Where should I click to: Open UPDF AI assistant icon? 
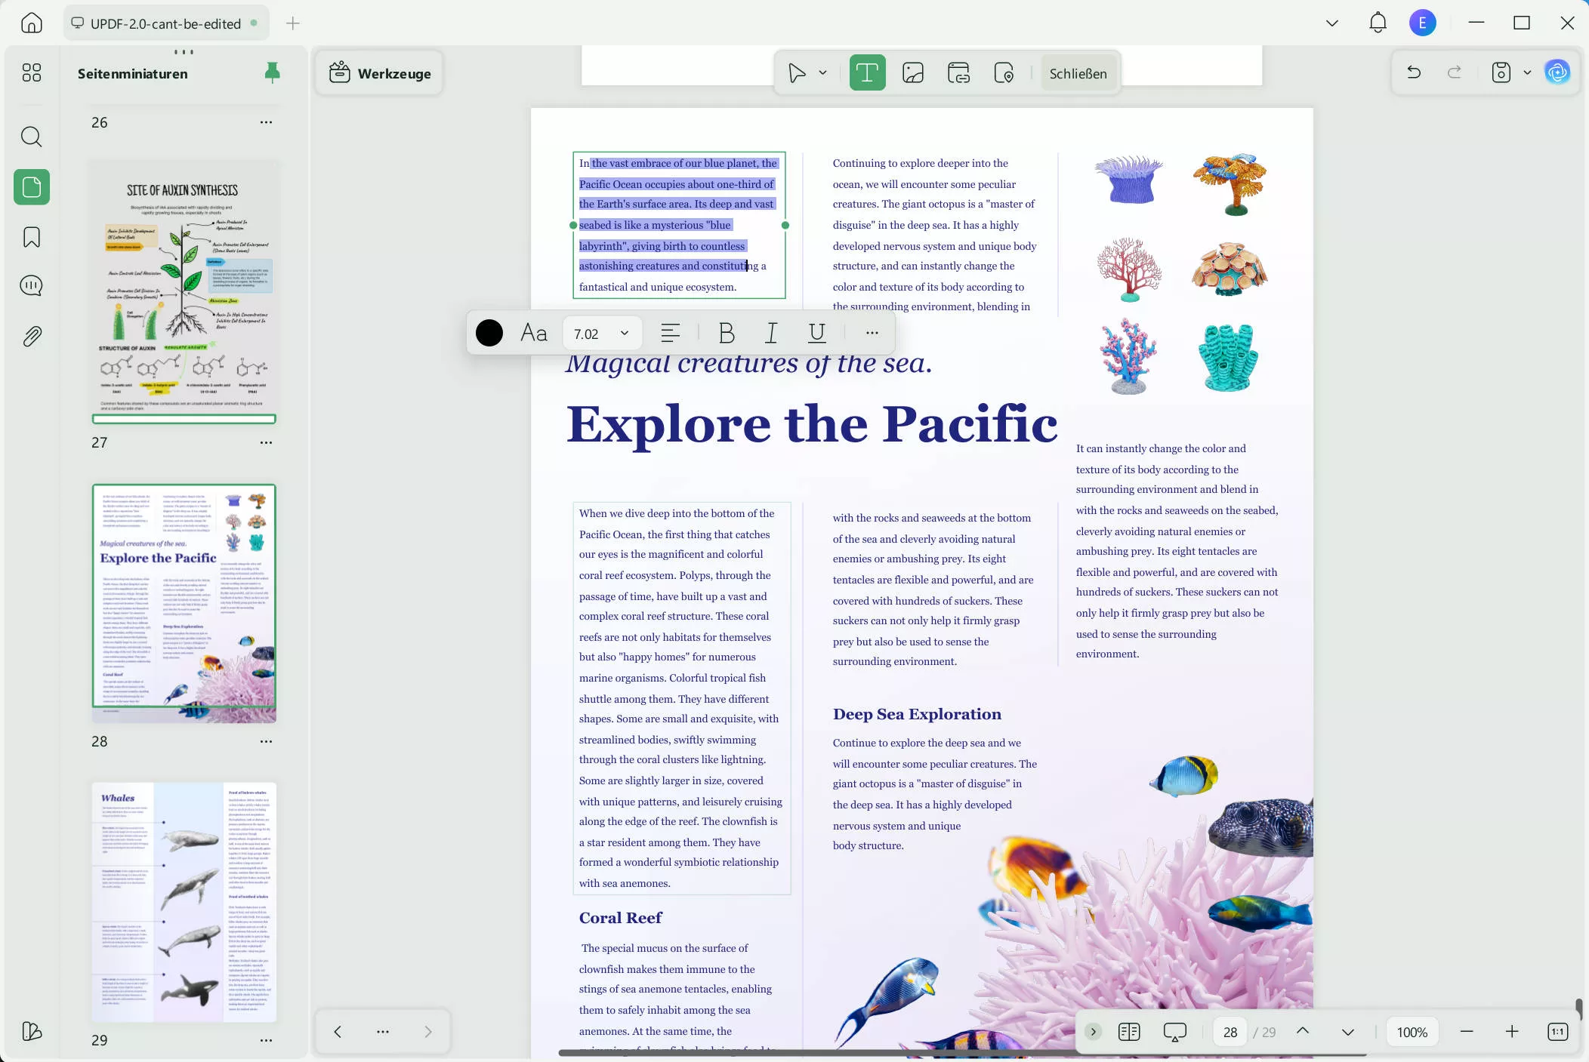click(x=1557, y=72)
